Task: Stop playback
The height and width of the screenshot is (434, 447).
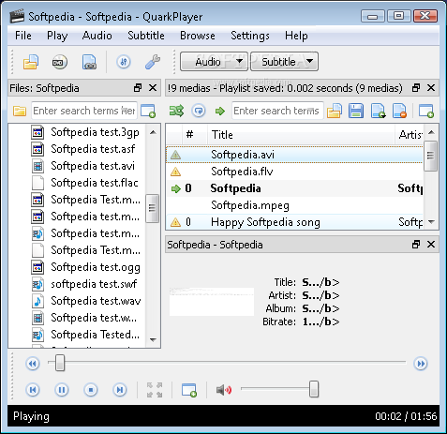Action: point(91,390)
